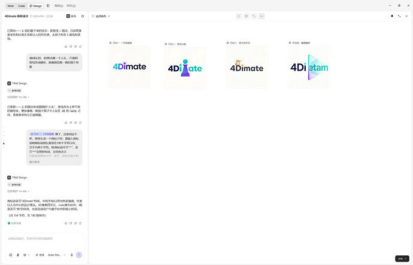Expand the collapsed user message text
This screenshot has height=265, width=413.
click(x=35, y=162)
